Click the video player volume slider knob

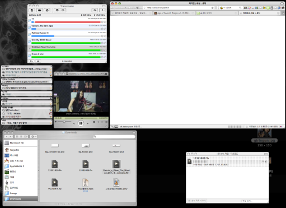pyautogui.click(x=64, y=122)
